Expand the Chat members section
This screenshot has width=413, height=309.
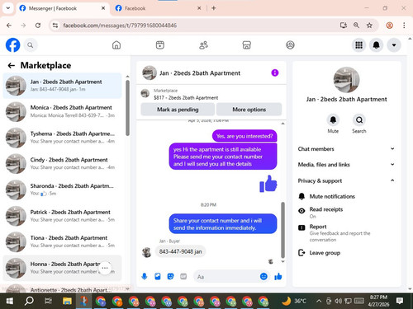coord(346,149)
